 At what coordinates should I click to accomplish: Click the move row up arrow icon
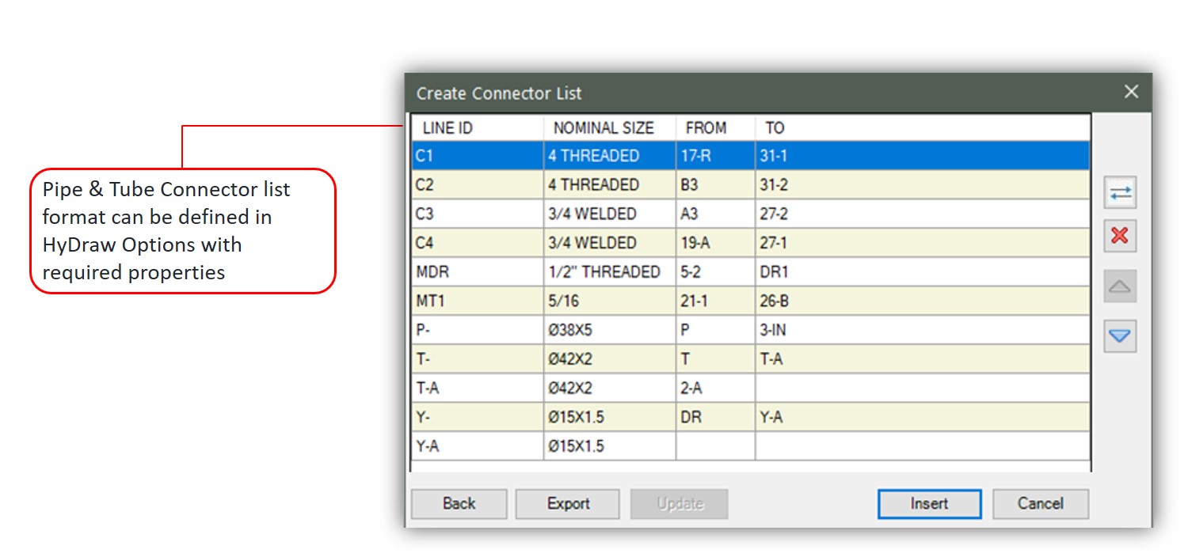tap(1120, 286)
